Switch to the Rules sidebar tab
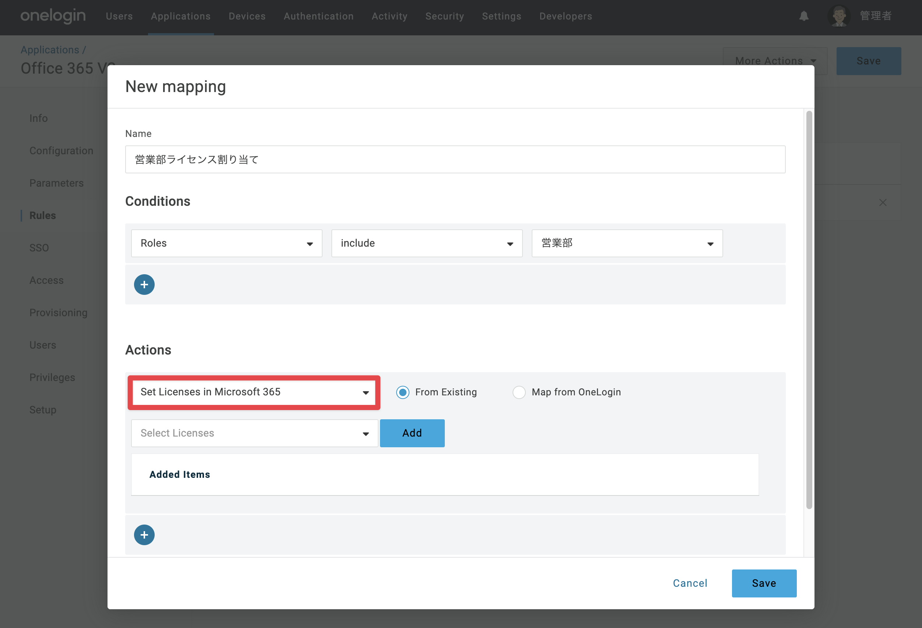Image resolution: width=922 pixels, height=628 pixels. pyautogui.click(x=42, y=215)
